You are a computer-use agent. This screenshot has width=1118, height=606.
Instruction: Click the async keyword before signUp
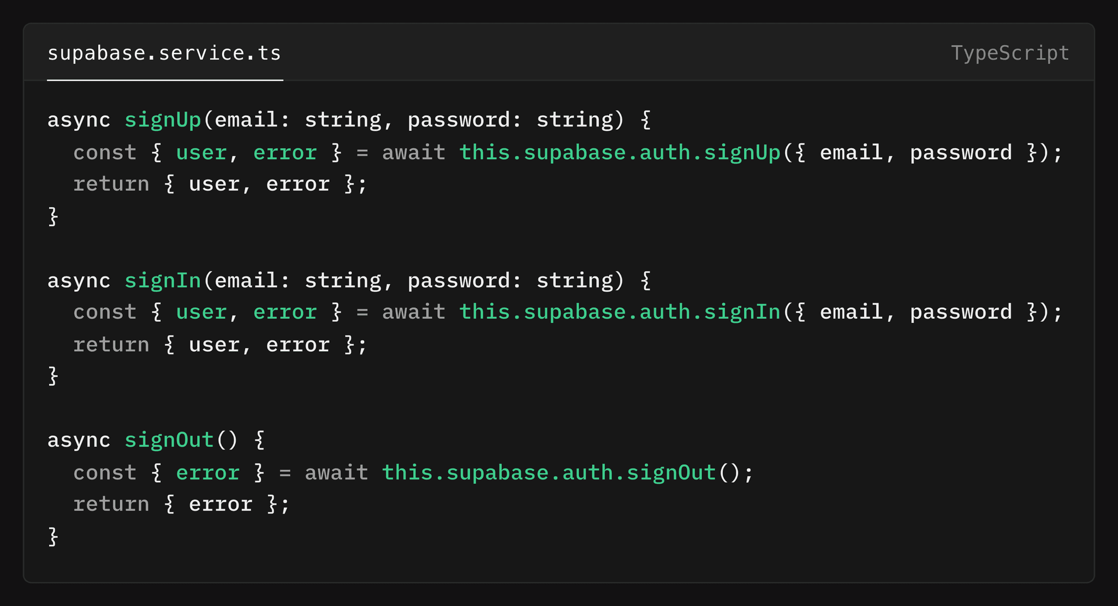coord(79,120)
